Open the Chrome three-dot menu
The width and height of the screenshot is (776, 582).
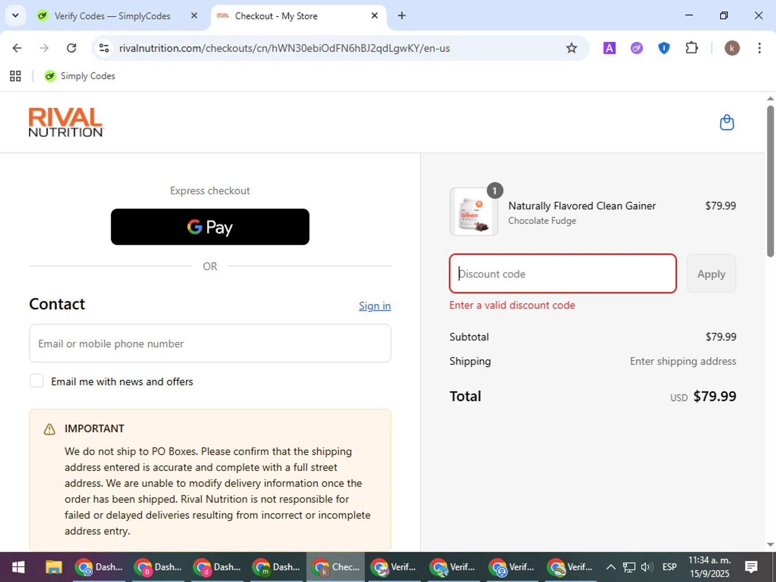click(759, 48)
